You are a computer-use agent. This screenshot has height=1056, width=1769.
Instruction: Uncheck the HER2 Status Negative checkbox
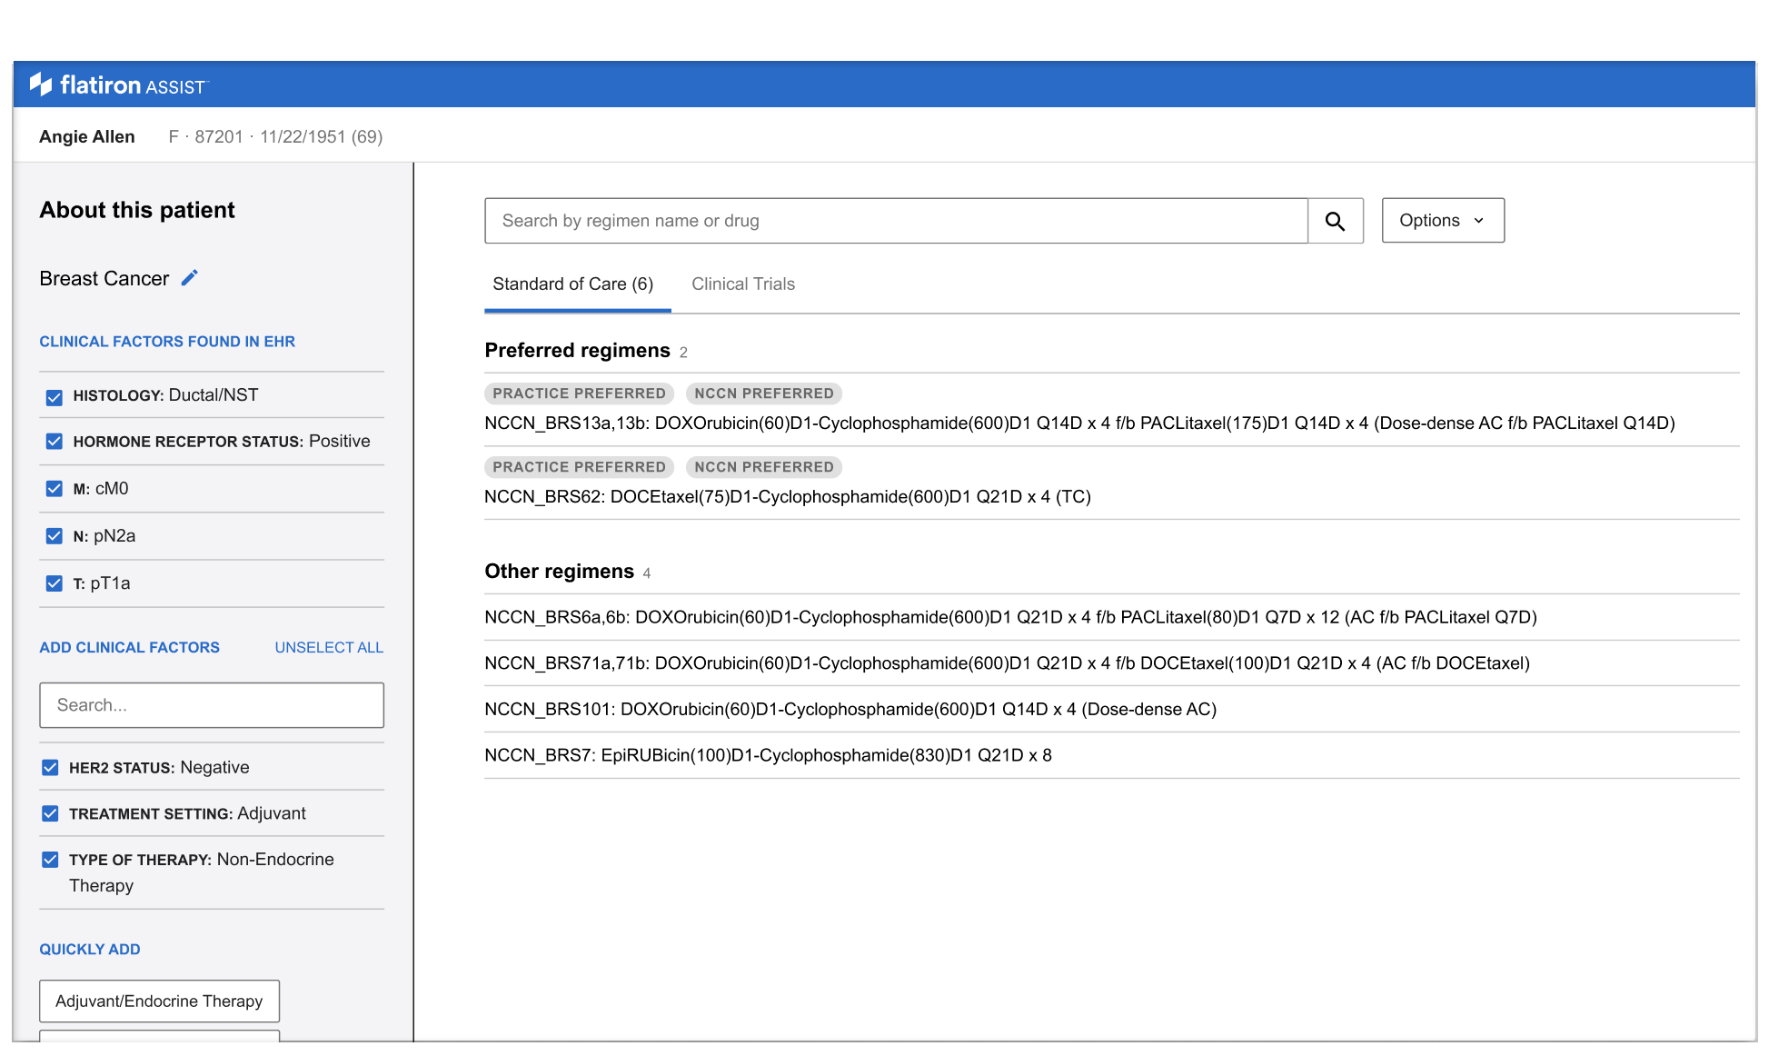pyautogui.click(x=51, y=768)
